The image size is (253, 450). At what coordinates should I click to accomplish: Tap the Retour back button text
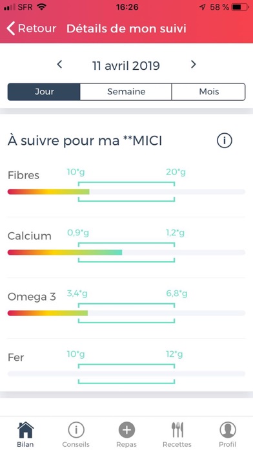click(37, 28)
